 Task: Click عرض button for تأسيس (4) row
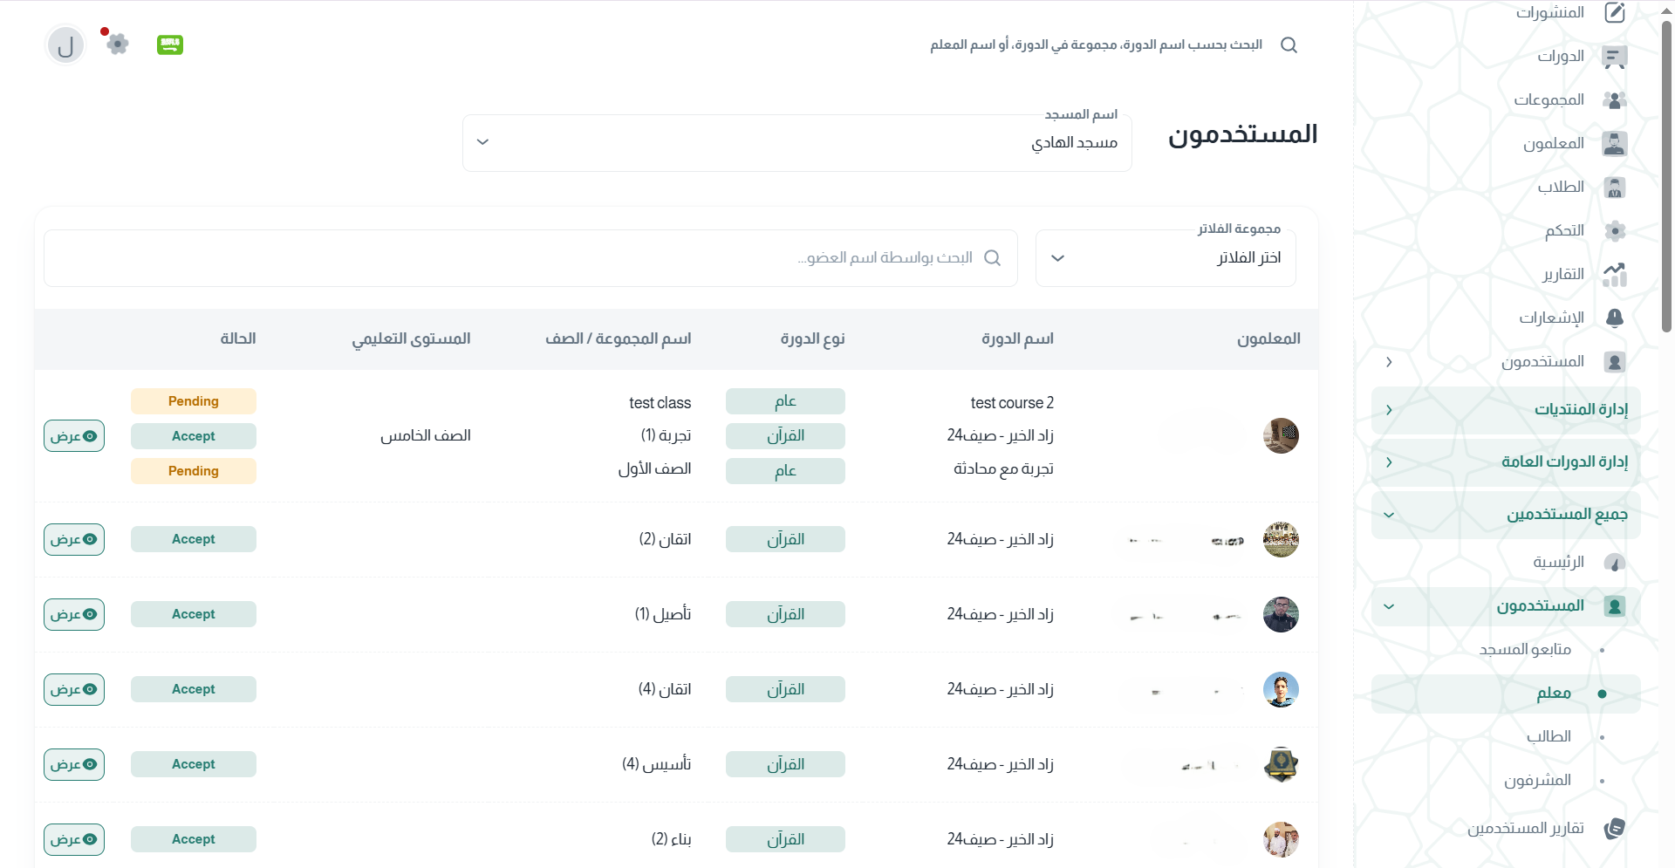click(74, 765)
